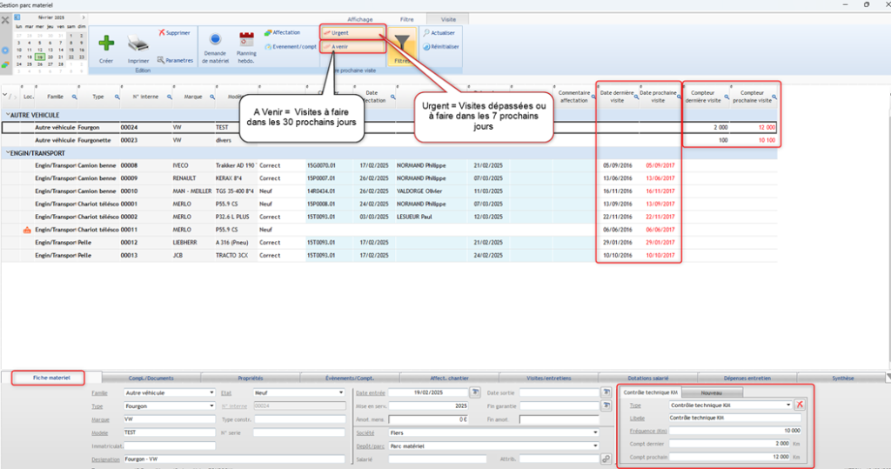This screenshot has width=891, height=469.
Task: Open the Évènements/Compt. tab
Action: (350, 378)
